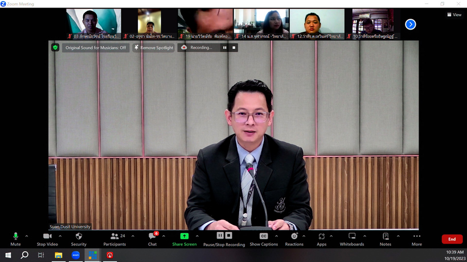Expand the Show Captions options arrow
Image resolution: width=467 pixels, height=262 pixels.
(x=277, y=236)
